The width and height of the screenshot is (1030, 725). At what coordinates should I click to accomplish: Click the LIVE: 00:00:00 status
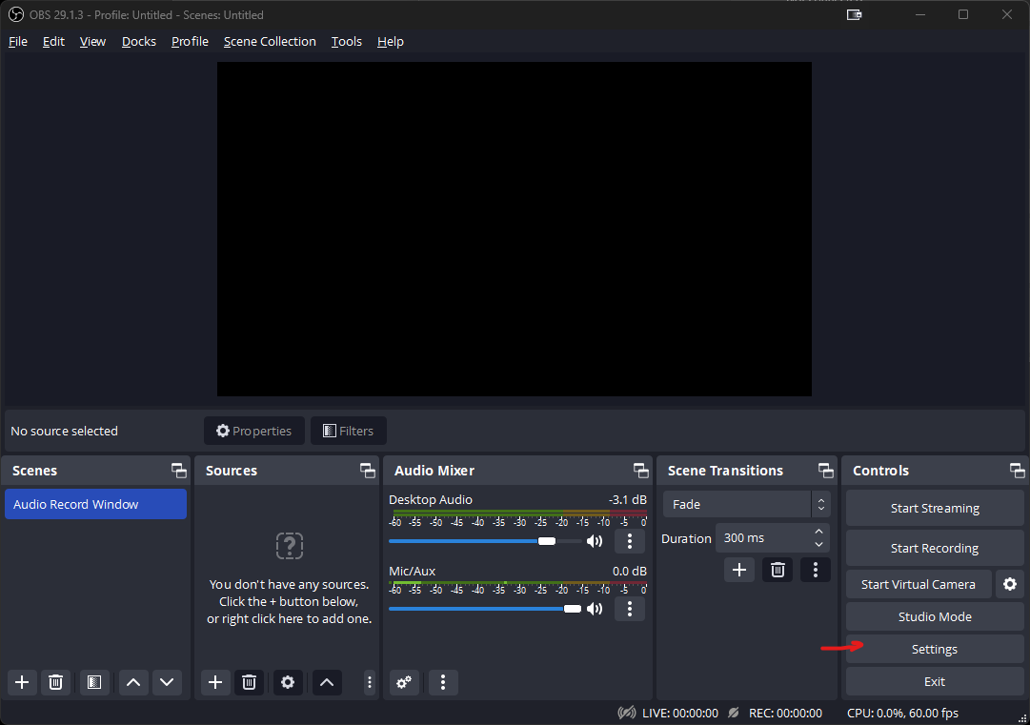680,714
